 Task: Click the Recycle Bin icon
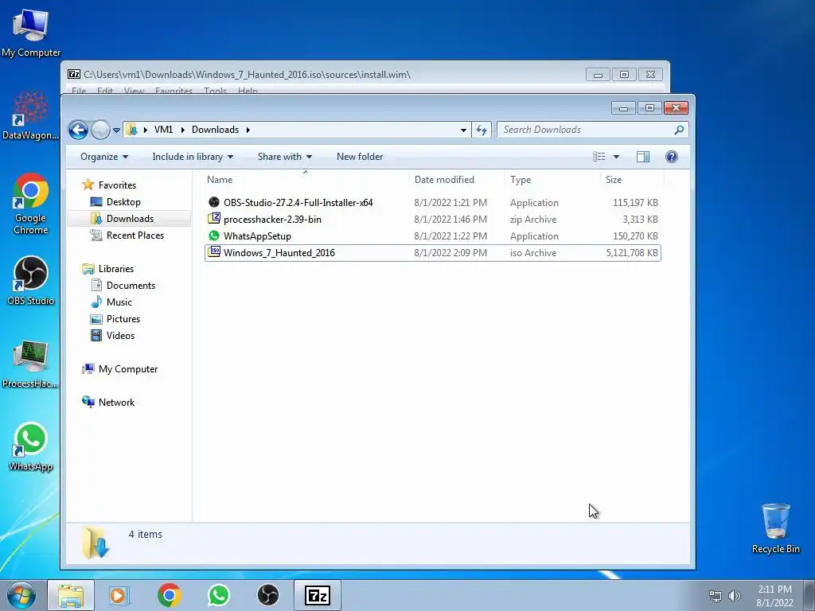coord(775,528)
